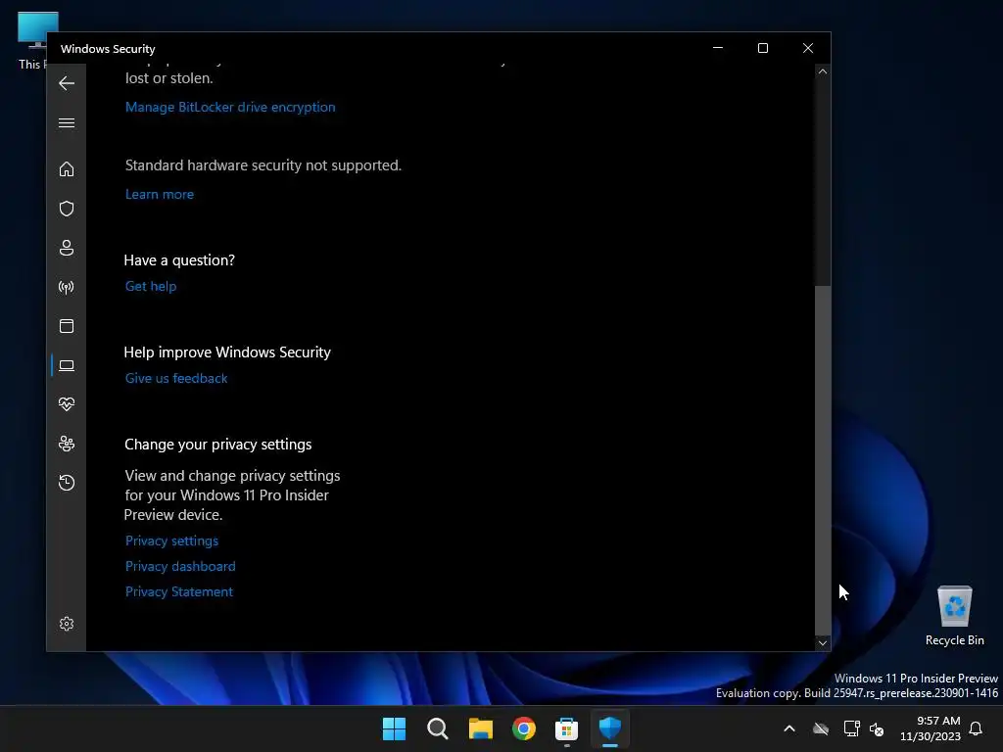The image size is (1003, 752).
Task: Launch Google Chrome from taskbar
Action: [523, 728]
